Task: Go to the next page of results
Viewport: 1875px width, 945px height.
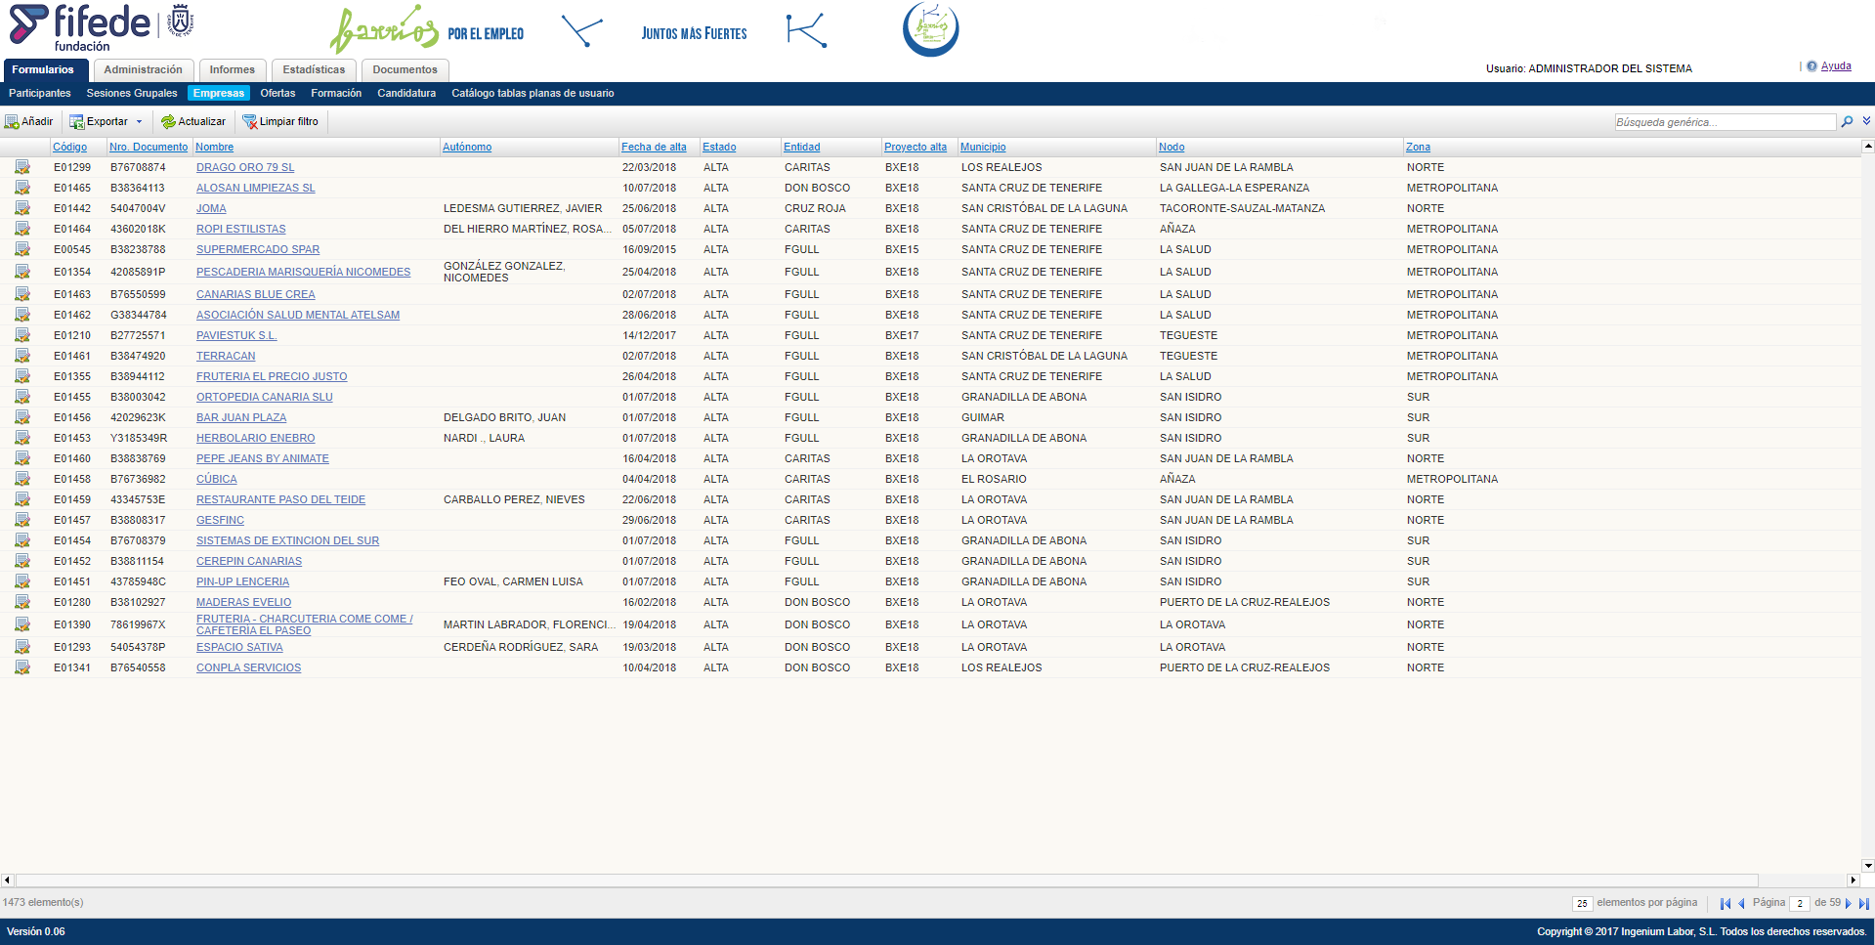Action: (x=1849, y=903)
